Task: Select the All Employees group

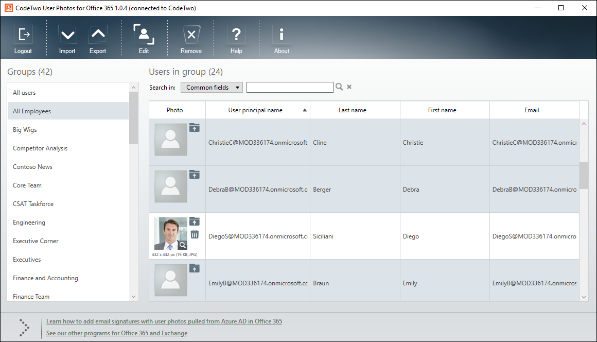Action: [x=68, y=111]
